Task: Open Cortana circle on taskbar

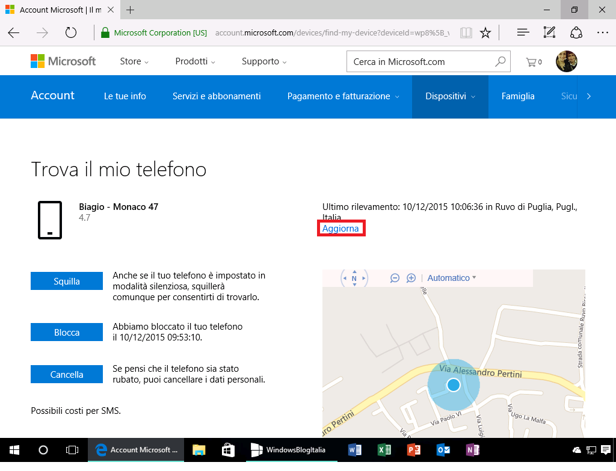Action: click(x=43, y=450)
